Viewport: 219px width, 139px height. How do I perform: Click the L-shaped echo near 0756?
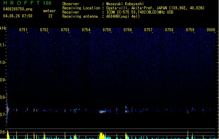[127, 109]
